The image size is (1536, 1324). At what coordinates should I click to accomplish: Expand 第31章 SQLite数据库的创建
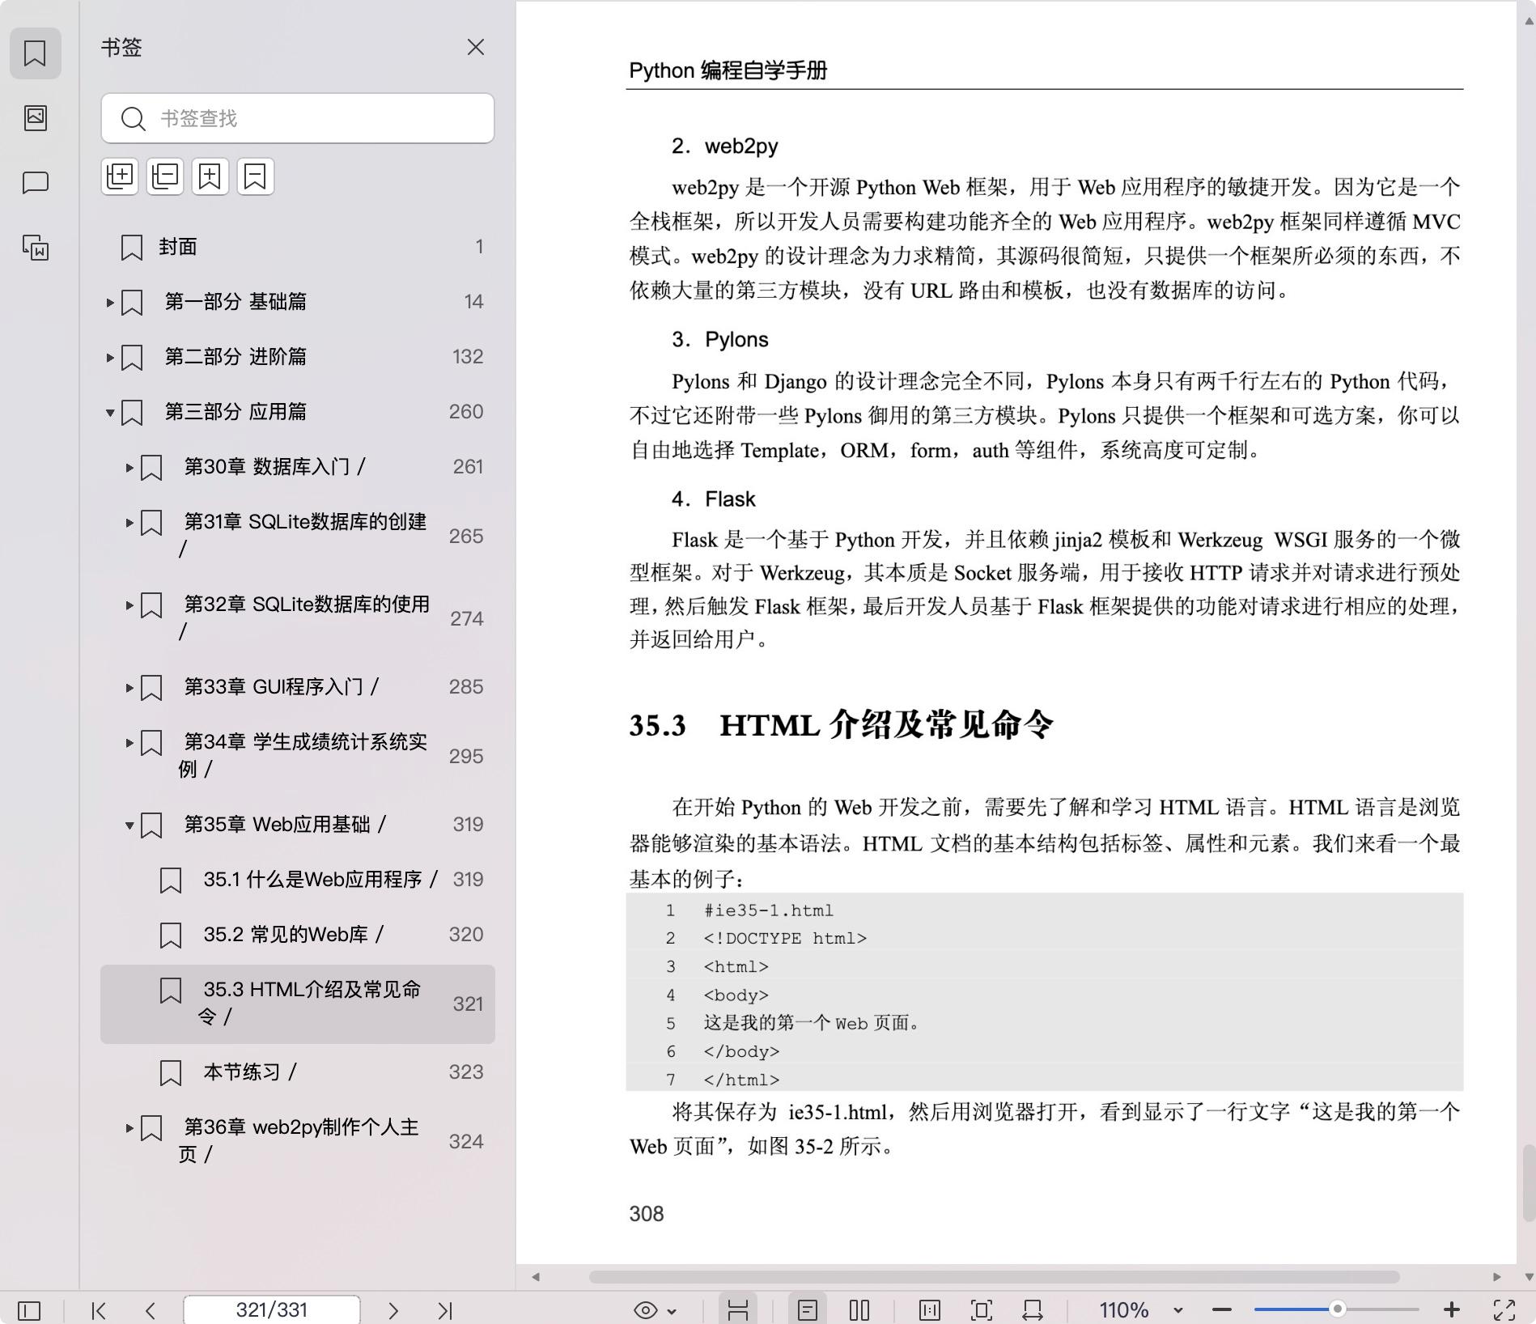click(x=129, y=523)
